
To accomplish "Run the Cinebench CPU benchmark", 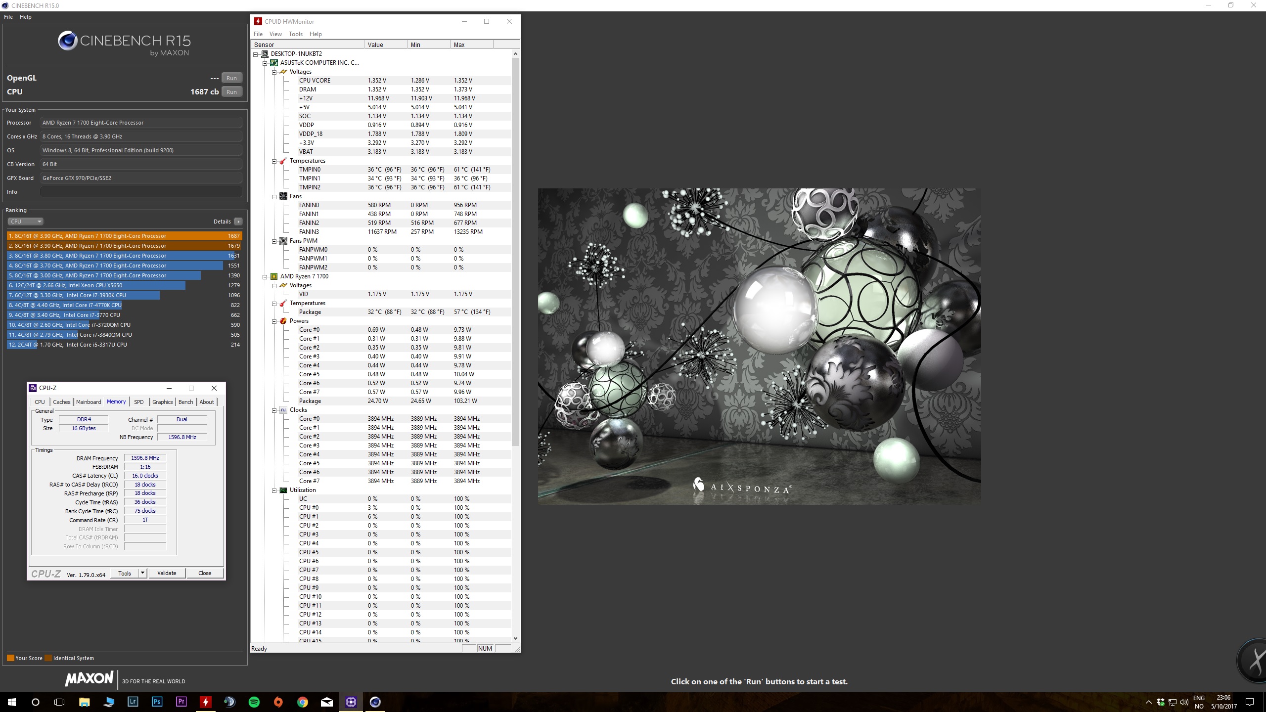I will click(x=231, y=92).
